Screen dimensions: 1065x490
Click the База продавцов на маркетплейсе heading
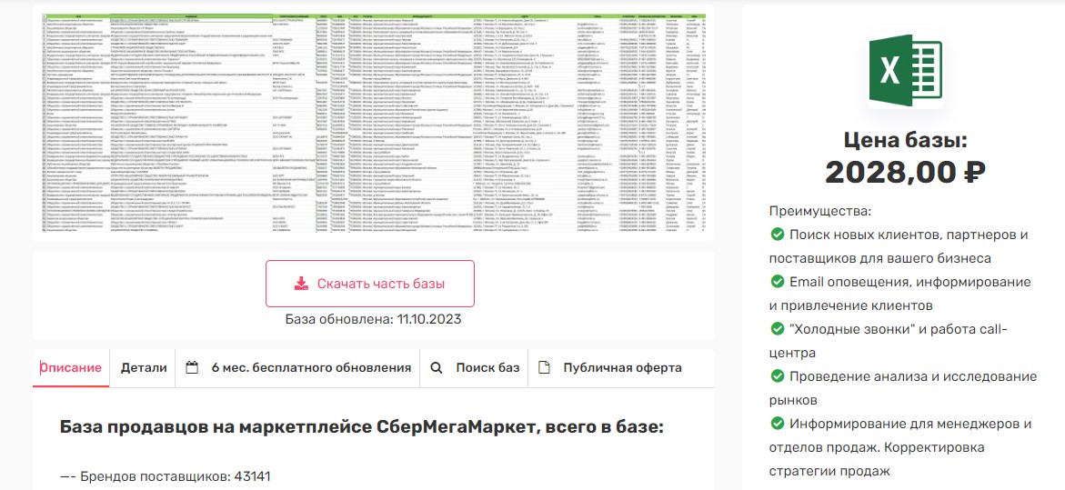pyautogui.click(x=362, y=427)
